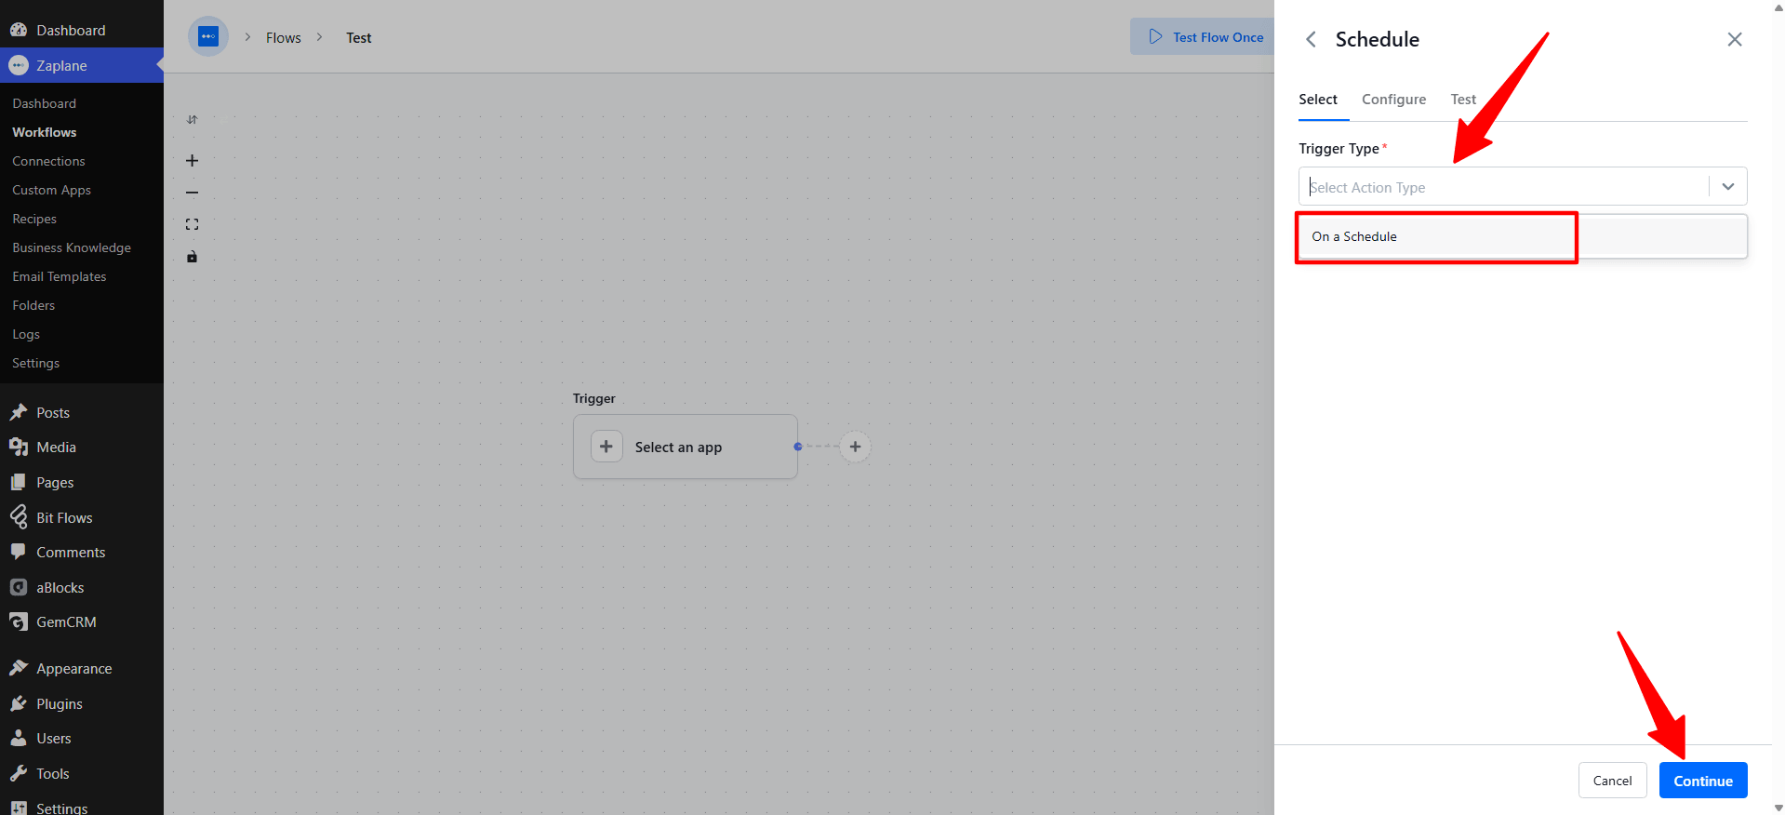Open the aBlocks menu
This screenshot has height=815, width=1785.
(x=82, y=587)
